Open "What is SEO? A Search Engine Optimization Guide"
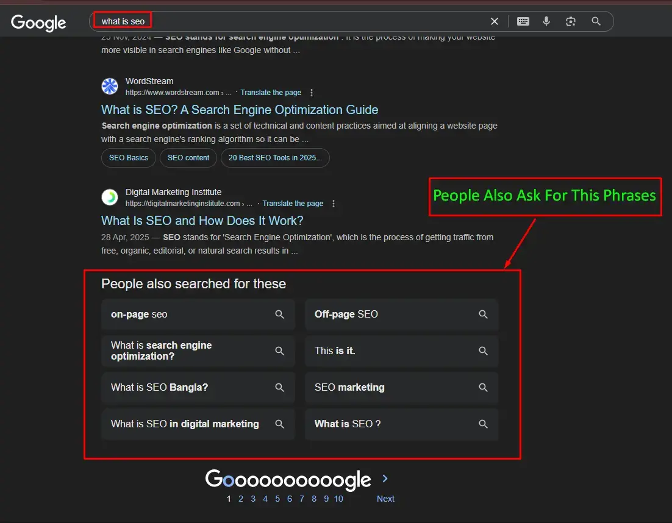The image size is (672, 523). coord(240,110)
